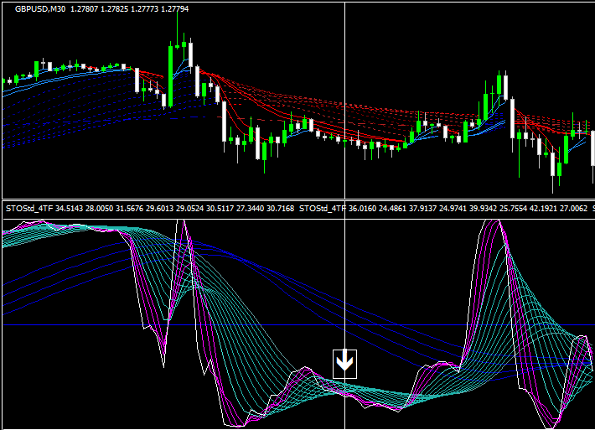Click the lowest white candle at the far right
Image resolution: width=595 pixels, height=430 pixels.
point(553,164)
